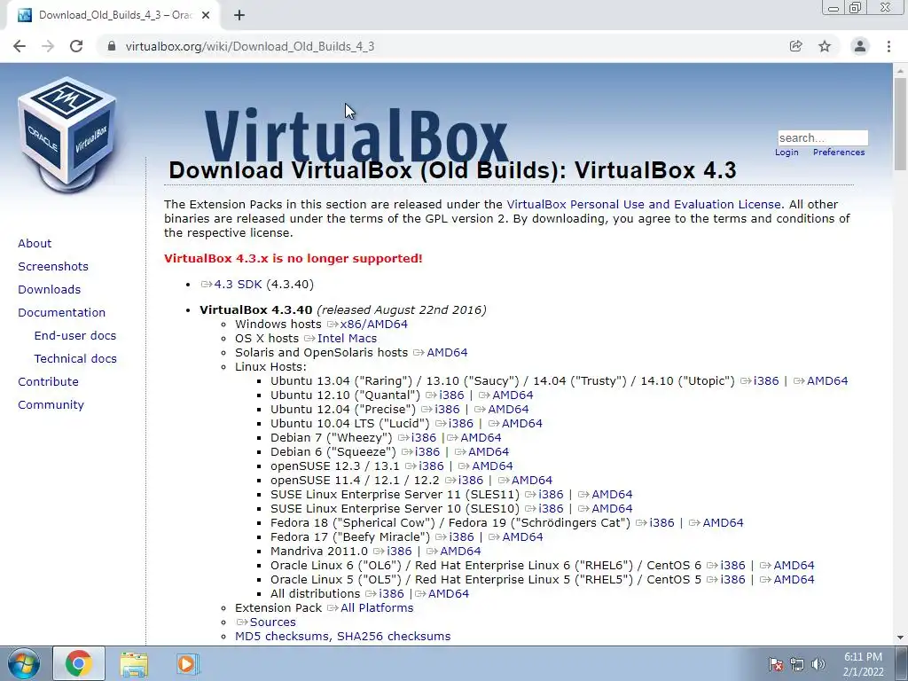
Task: Download Ubuntu 13.04 Raring AMD64 package
Action: click(827, 381)
